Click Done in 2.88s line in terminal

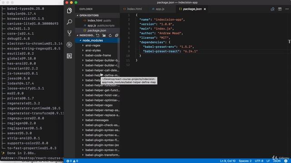(x=21, y=153)
